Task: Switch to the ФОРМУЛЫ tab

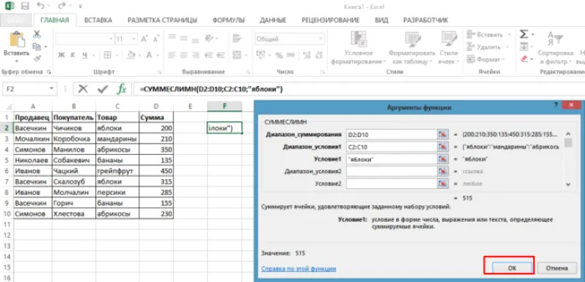Action: [229, 20]
